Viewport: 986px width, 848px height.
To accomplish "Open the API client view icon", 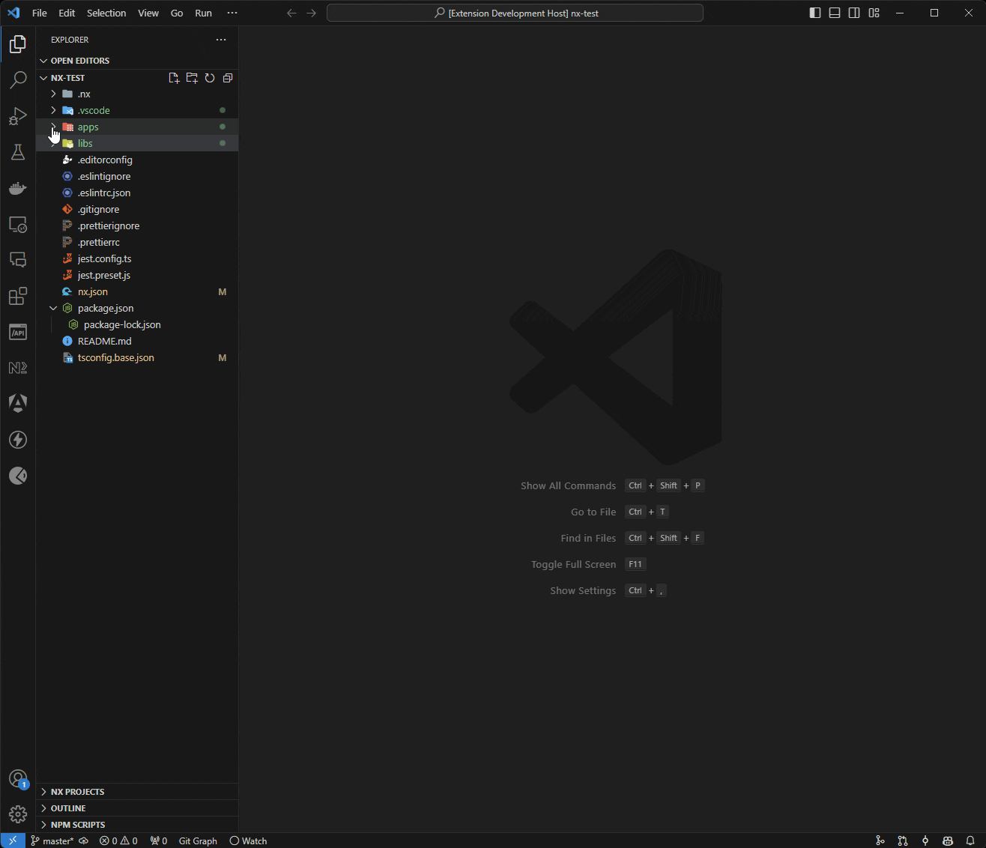I will [18, 332].
